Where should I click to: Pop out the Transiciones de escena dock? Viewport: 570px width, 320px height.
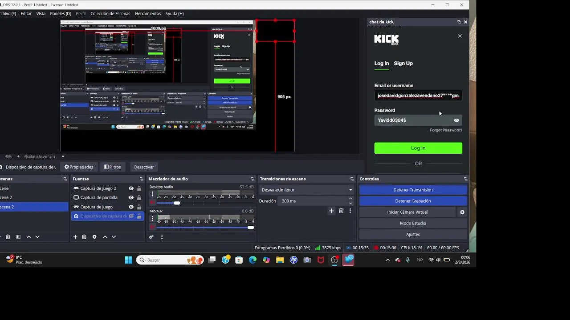352,179
